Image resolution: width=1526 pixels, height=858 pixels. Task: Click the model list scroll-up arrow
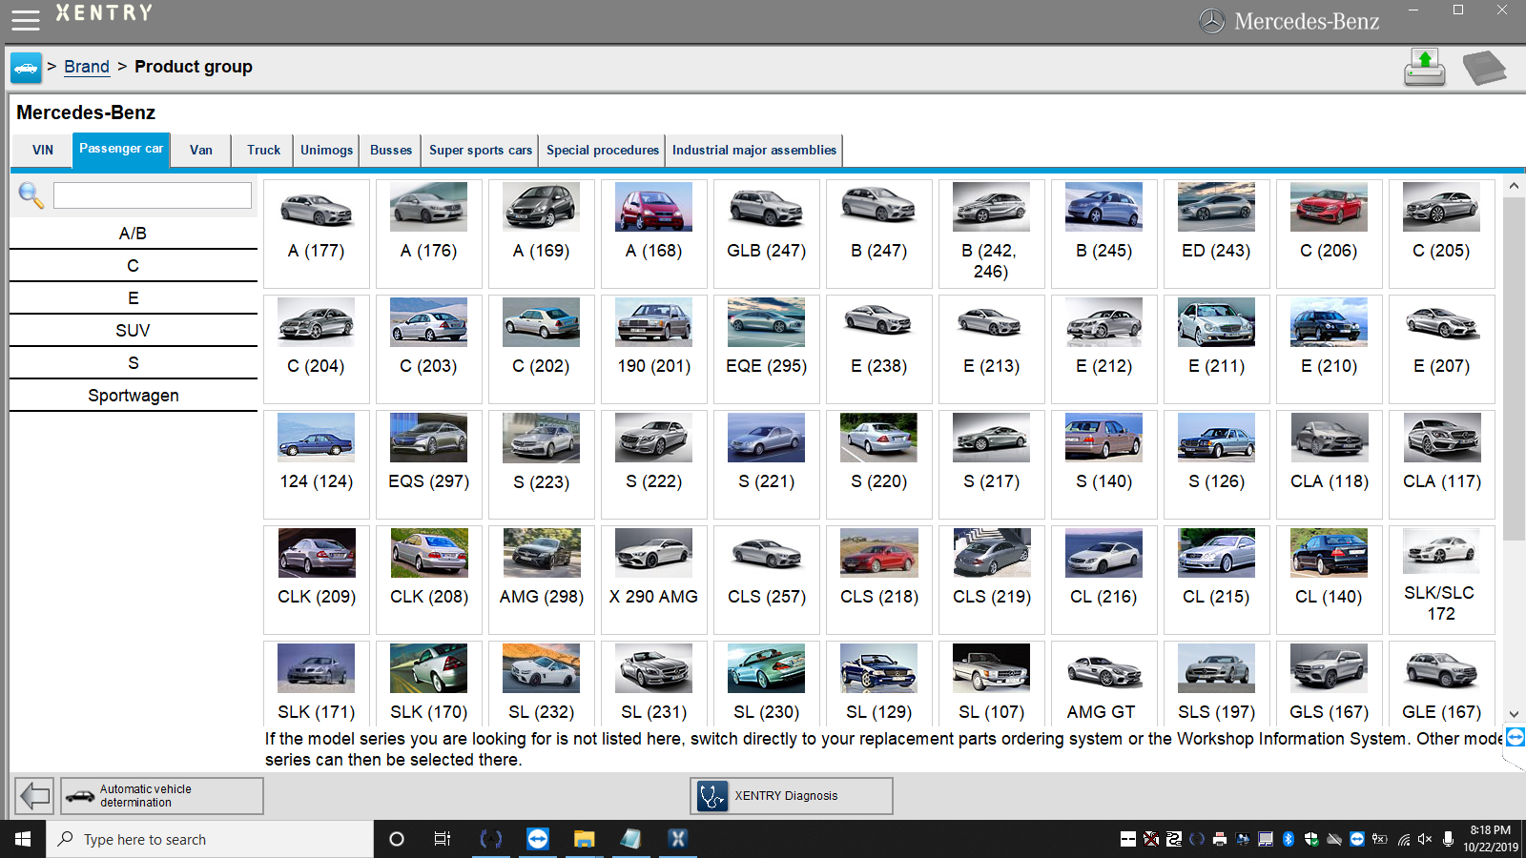[1514, 187]
